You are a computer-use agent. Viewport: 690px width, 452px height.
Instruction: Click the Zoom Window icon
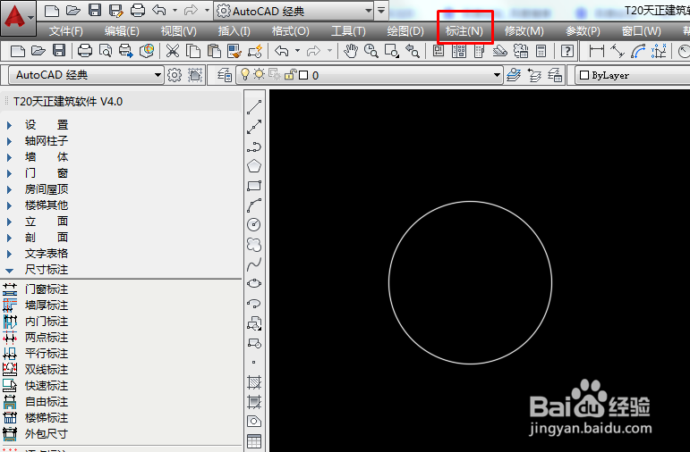(x=392, y=51)
